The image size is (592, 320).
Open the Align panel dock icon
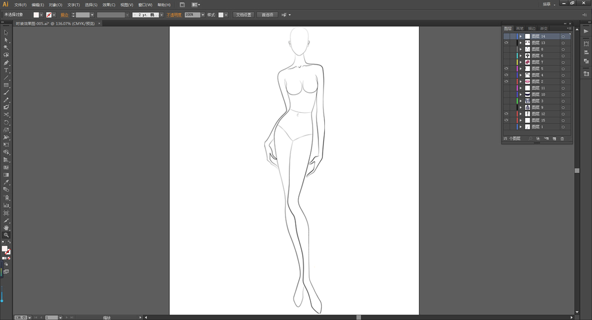(x=586, y=52)
